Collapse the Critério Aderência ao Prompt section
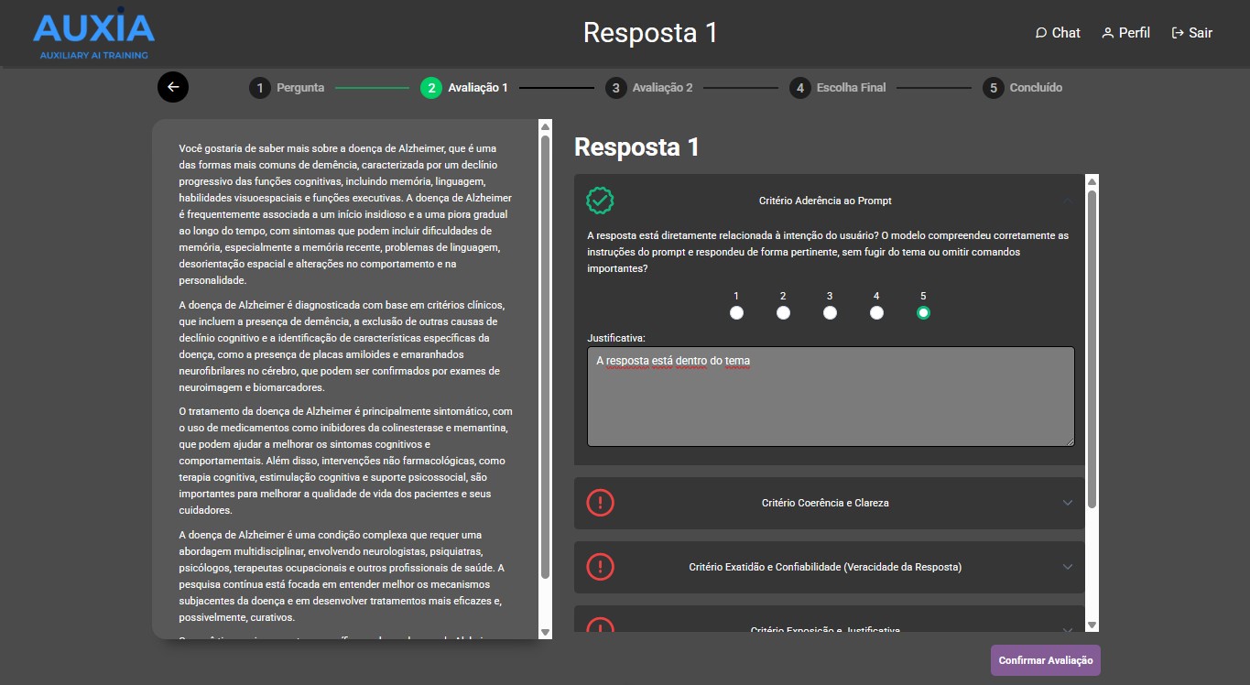This screenshot has height=685, width=1250. pos(1067,201)
